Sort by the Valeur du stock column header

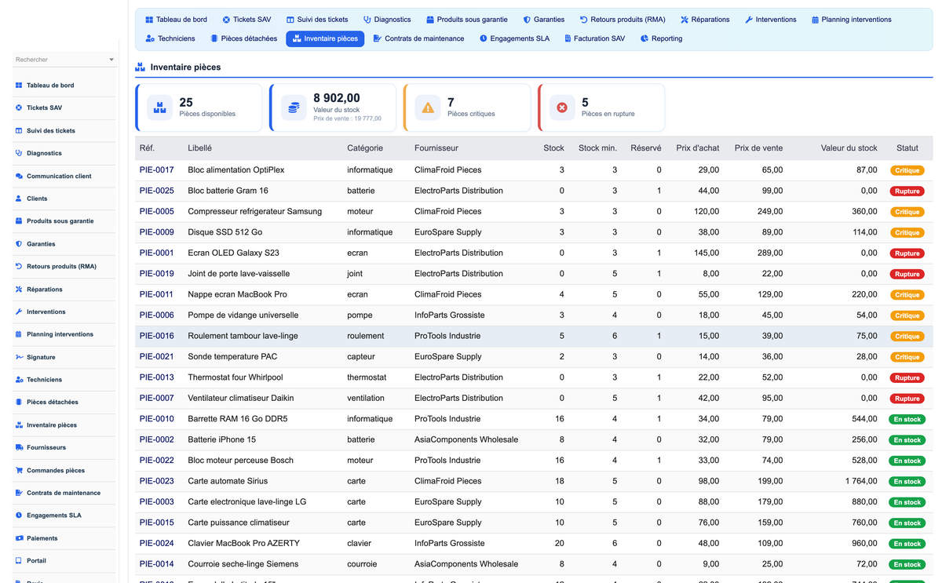(x=849, y=148)
